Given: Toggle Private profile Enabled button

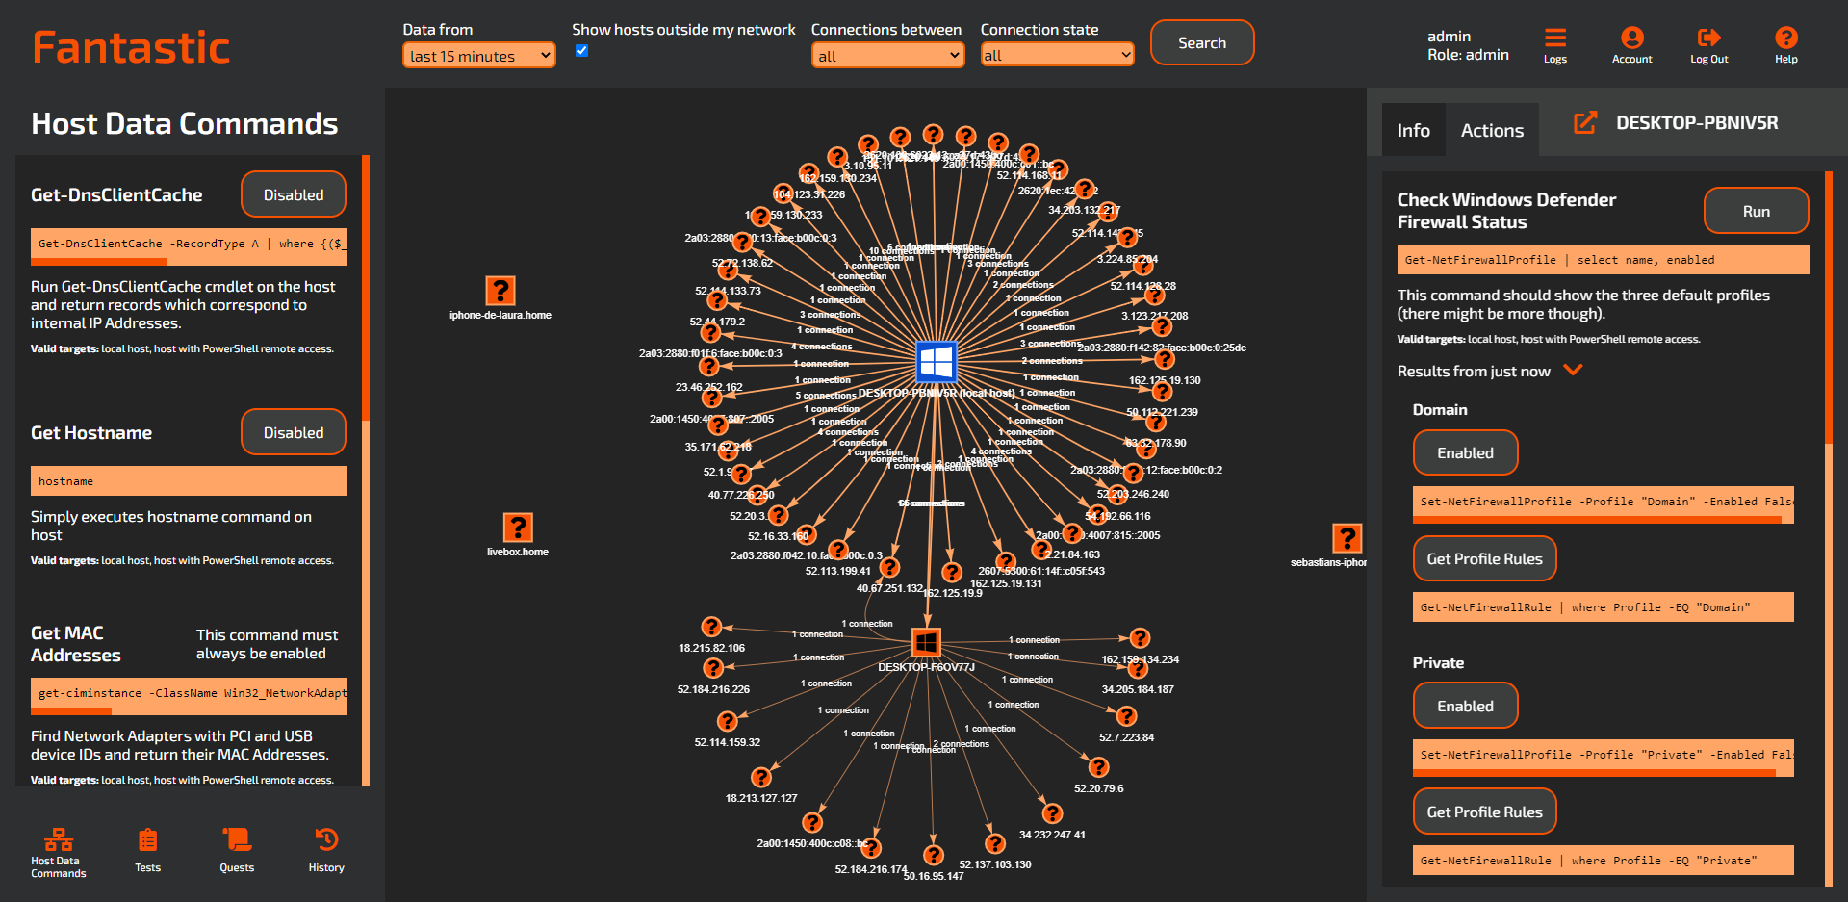Looking at the screenshot, I should coord(1465,706).
